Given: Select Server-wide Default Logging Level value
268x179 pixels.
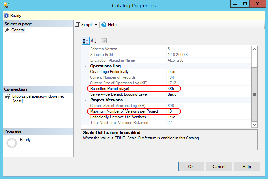Looking at the screenshot, I should 209,94.
